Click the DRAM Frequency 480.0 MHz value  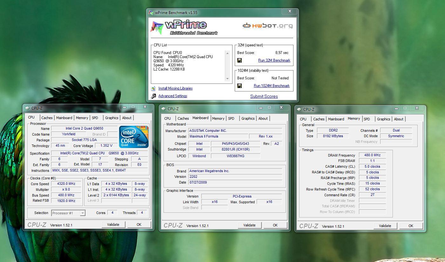click(372, 155)
